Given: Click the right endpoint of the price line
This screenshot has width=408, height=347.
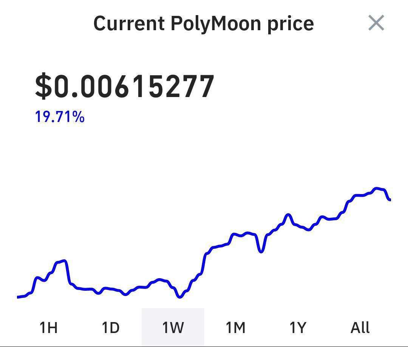Looking at the screenshot, I should point(390,199).
